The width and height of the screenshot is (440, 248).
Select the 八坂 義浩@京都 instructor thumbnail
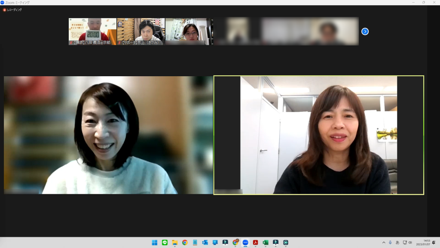click(92, 31)
